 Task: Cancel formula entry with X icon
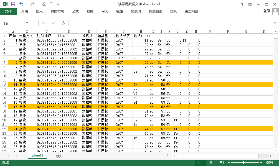point(44,23)
